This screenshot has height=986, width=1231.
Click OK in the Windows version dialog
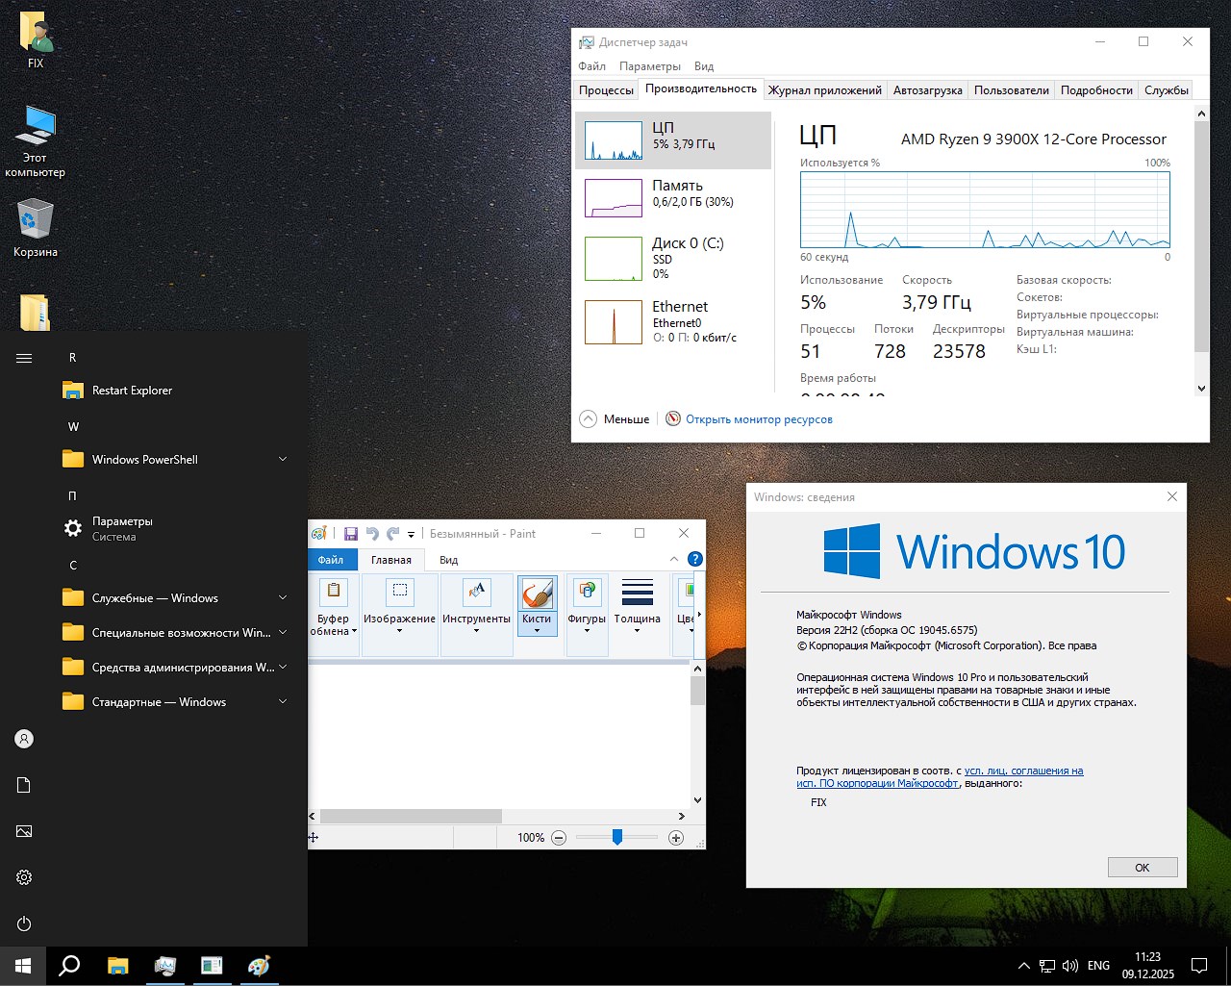click(x=1142, y=867)
